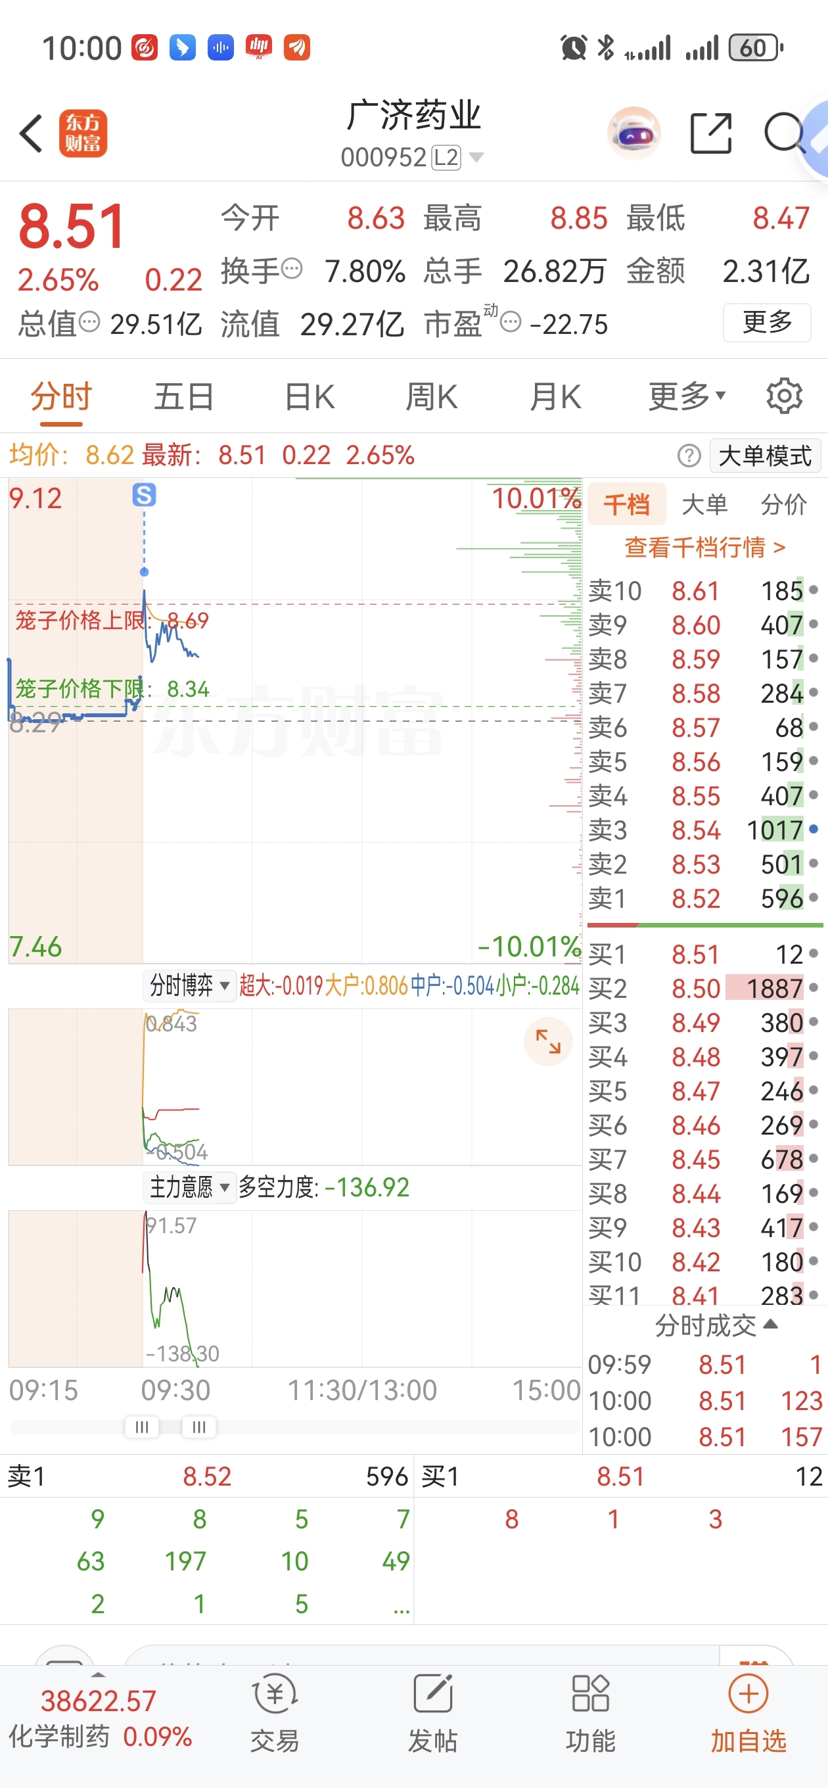Tap 笼子价格上限 8.69 label
Image resolution: width=828 pixels, height=1788 pixels.
tap(112, 620)
